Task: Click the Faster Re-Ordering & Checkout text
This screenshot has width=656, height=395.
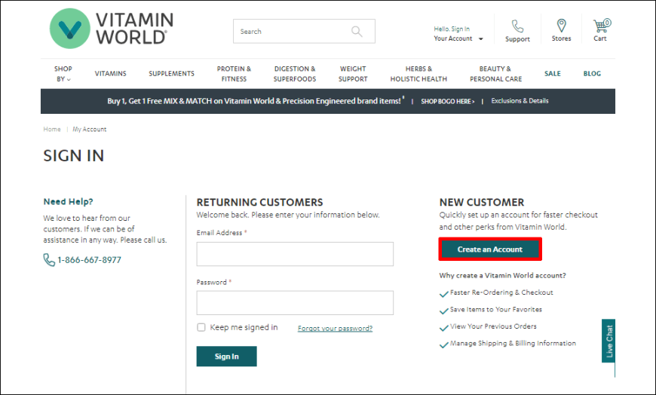Action: tap(501, 292)
